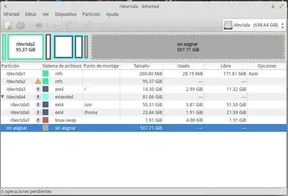
Task: Collapse the /dev/sda4 extended partition
Action: [x=2, y=96]
